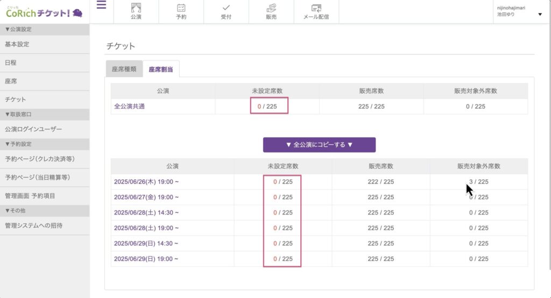Click the hamburger menu icon
The height and width of the screenshot is (298, 551).
(101, 5)
